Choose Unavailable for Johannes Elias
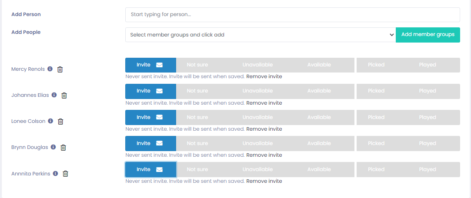The width and height of the screenshot is (471, 198). [x=257, y=91]
